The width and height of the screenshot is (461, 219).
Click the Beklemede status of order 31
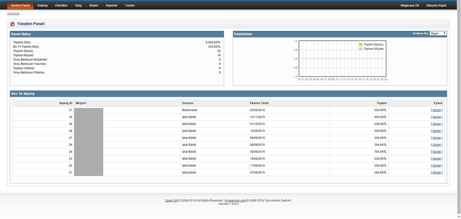tap(190, 110)
